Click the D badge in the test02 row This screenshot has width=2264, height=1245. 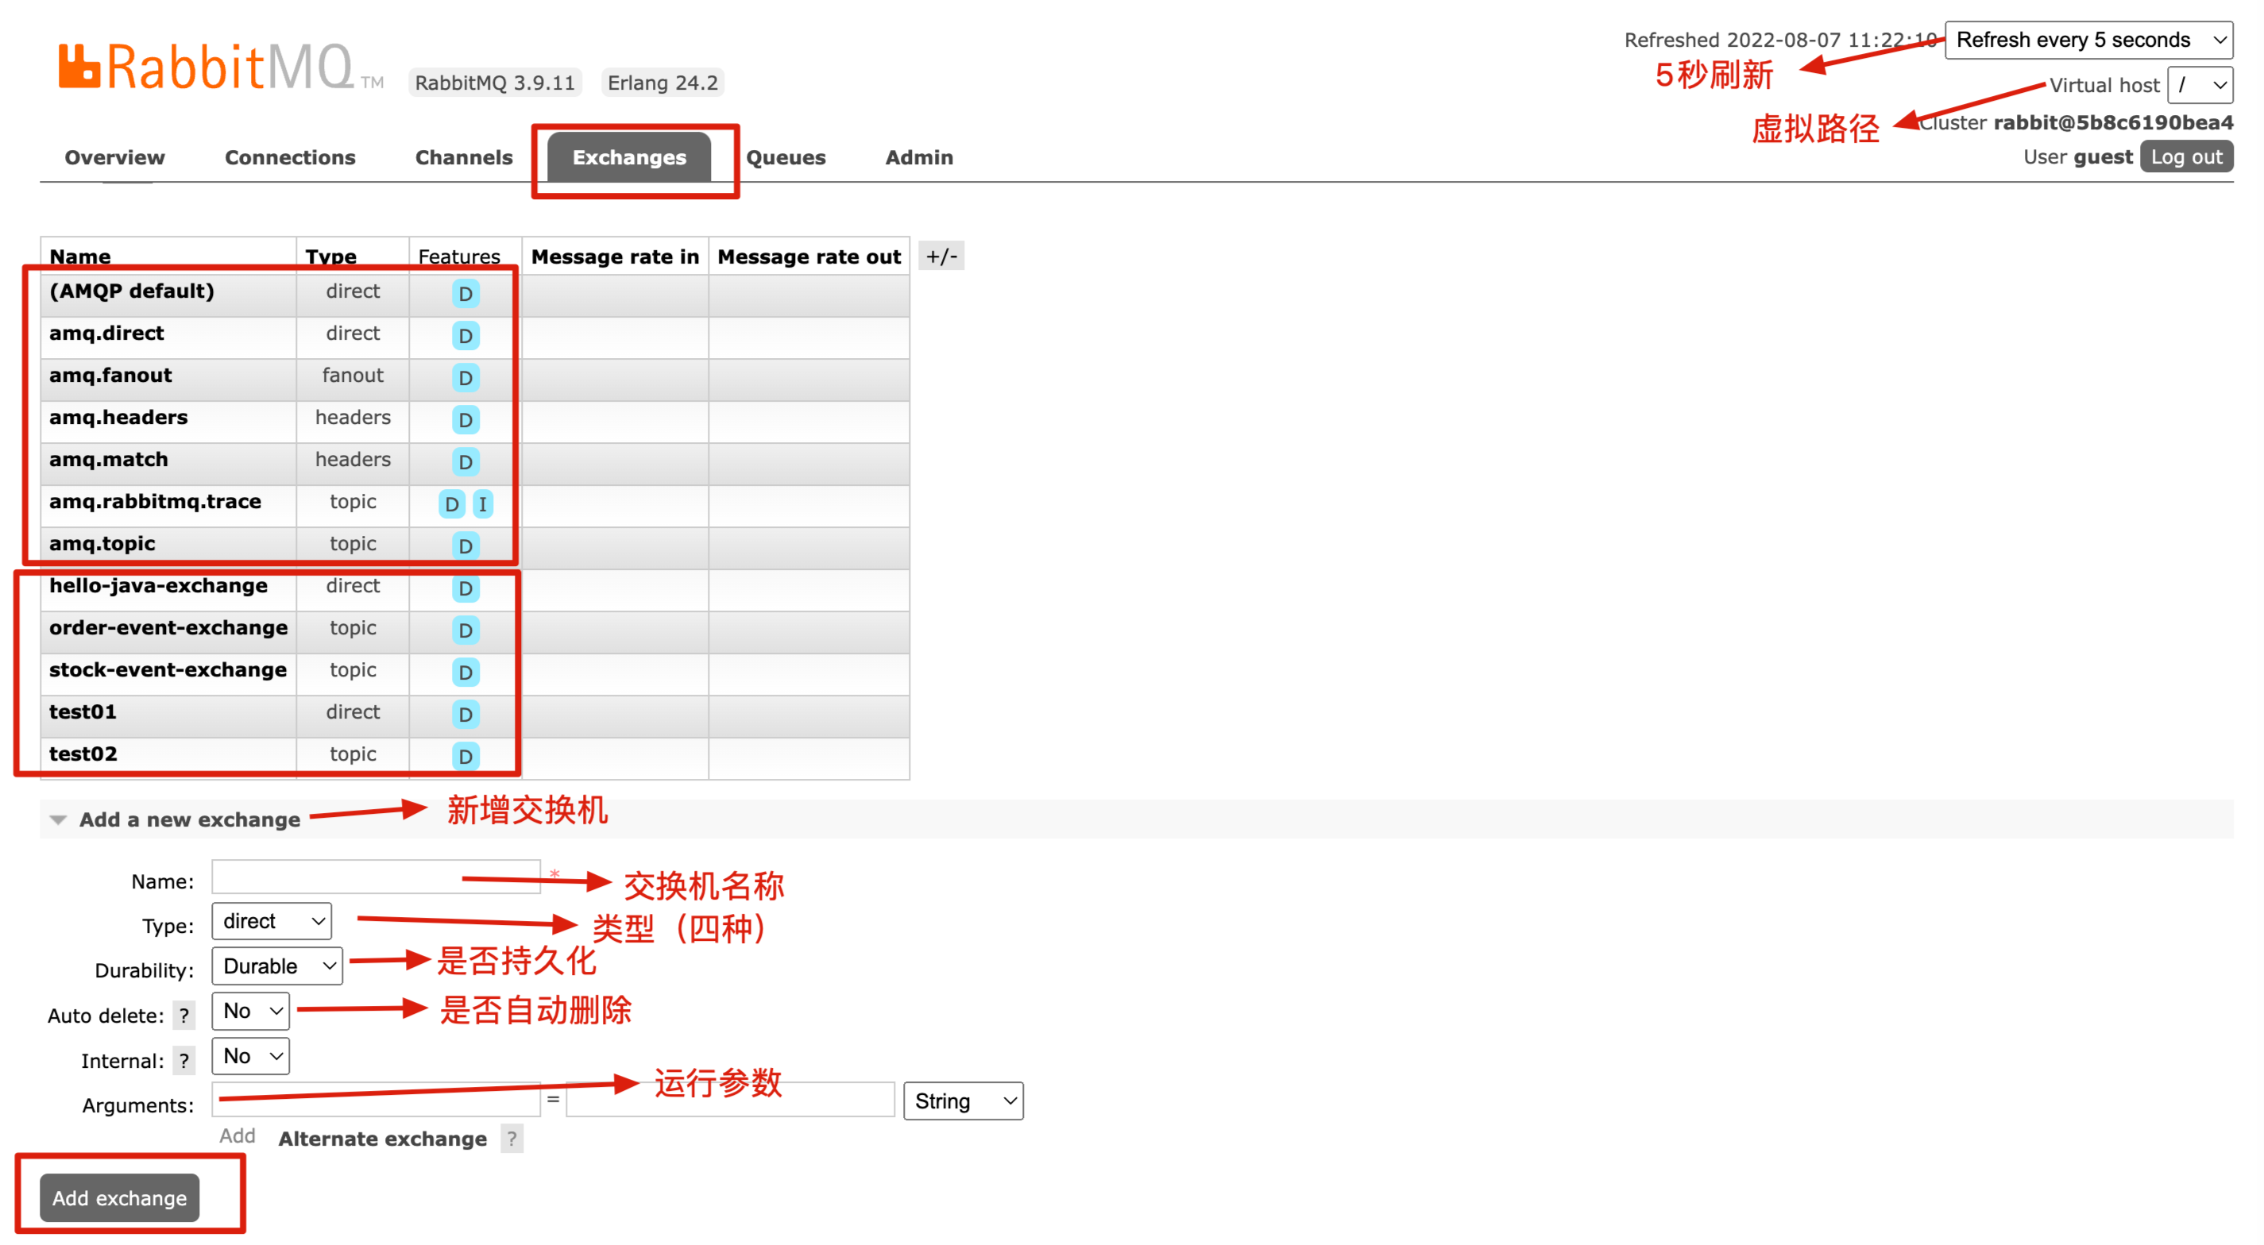coord(465,757)
